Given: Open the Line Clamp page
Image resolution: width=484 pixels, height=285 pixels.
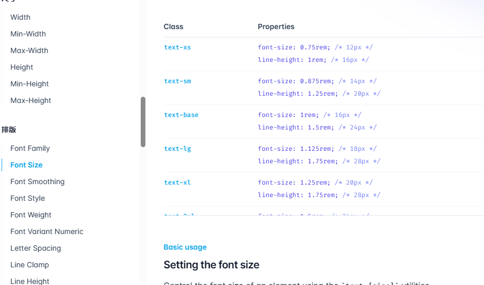Looking at the screenshot, I should (30, 265).
